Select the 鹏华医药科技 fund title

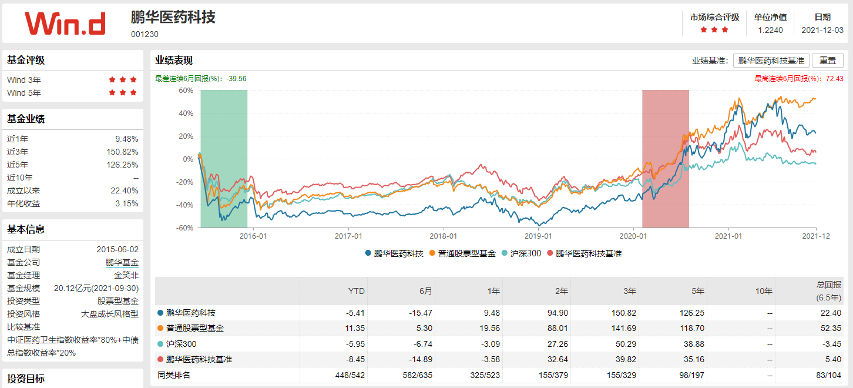[173, 17]
